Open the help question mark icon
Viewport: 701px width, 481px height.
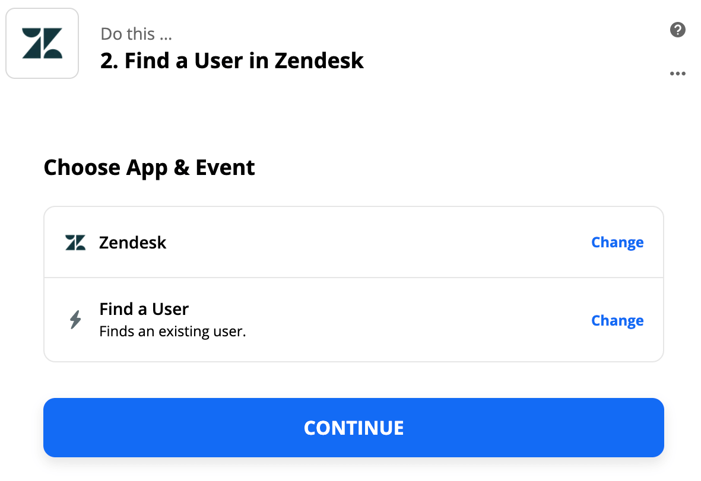pyautogui.click(x=677, y=30)
